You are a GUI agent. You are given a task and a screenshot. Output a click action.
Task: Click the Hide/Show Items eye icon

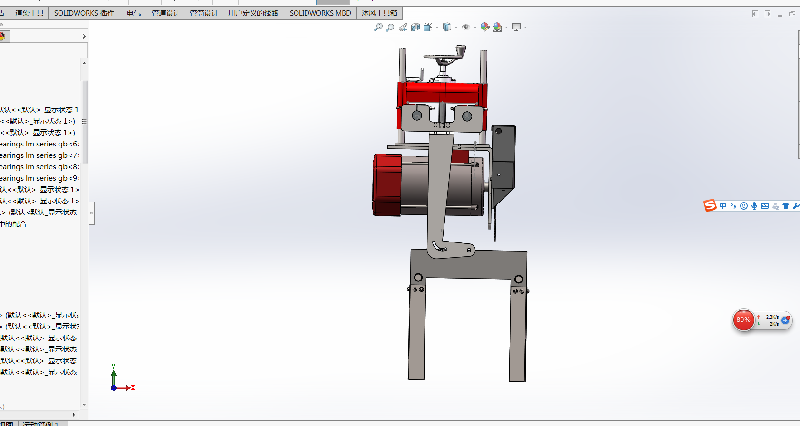[466, 27]
